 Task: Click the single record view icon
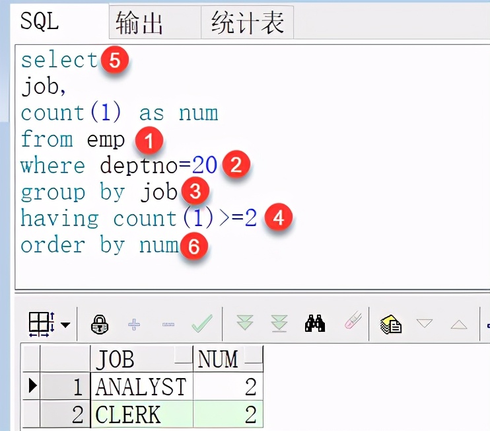coord(391,325)
